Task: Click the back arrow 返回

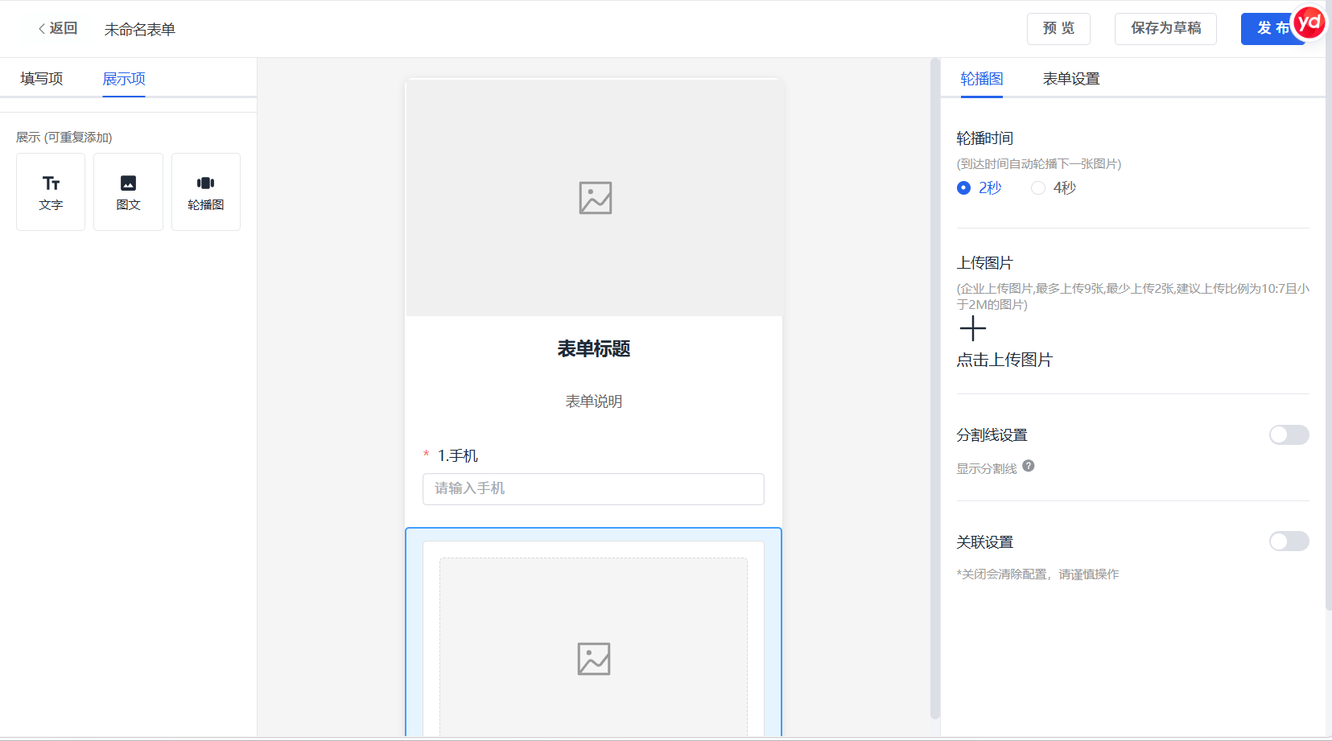Action: (x=58, y=28)
